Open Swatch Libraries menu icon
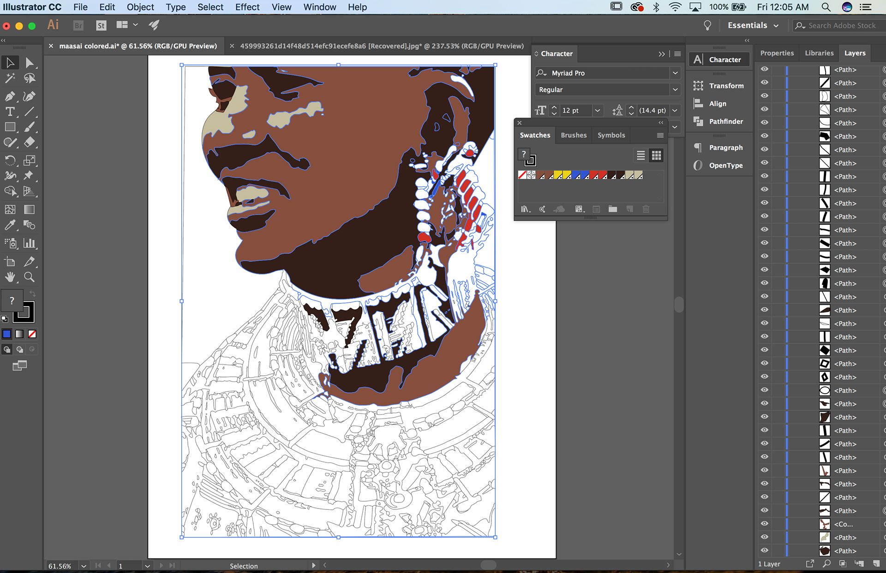The image size is (886, 573). (x=526, y=209)
